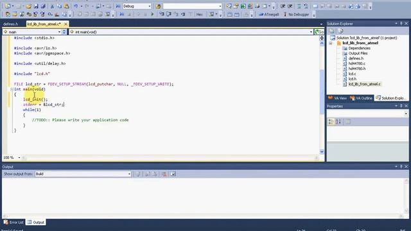This screenshot has width=411, height=231.
Task: Select hd44780.c in Solution Explorer
Action: click(357, 64)
